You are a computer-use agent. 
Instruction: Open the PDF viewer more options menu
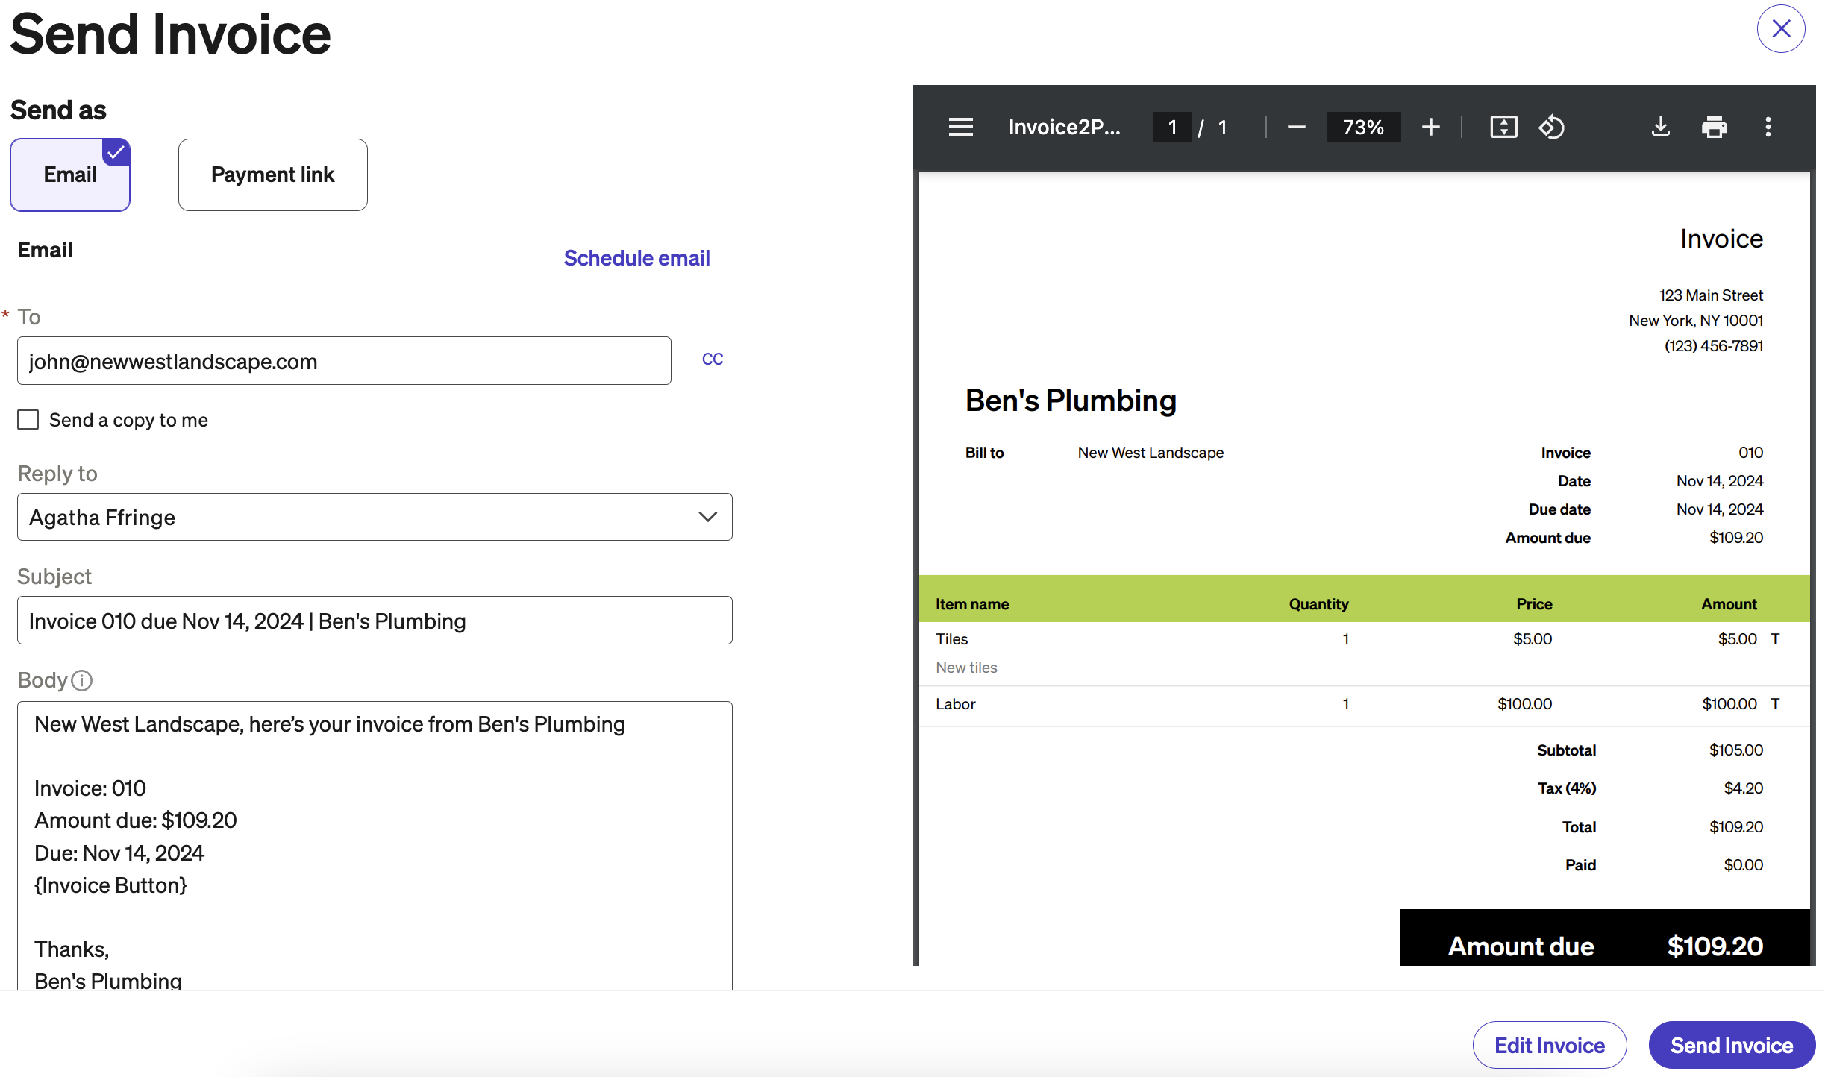1768,127
